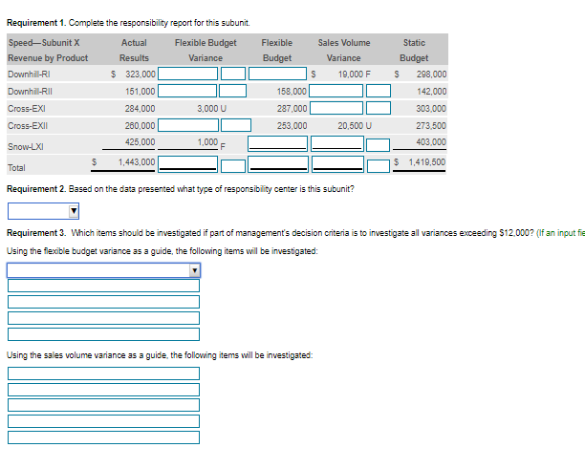The width and height of the screenshot is (585, 469).
Task: Click Cross-EXII flexible budget variance amount field
Action: (188, 125)
